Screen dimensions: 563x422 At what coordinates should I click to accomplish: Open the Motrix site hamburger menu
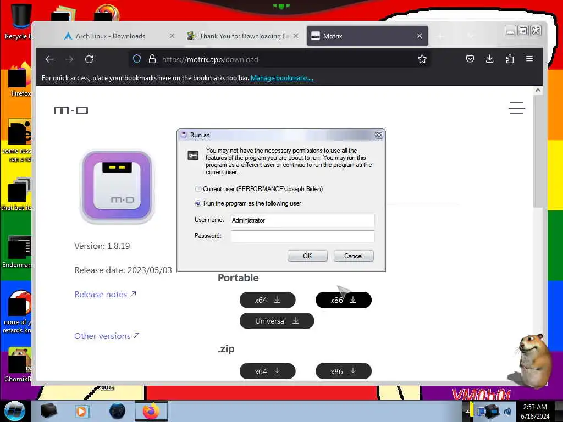[x=517, y=108]
